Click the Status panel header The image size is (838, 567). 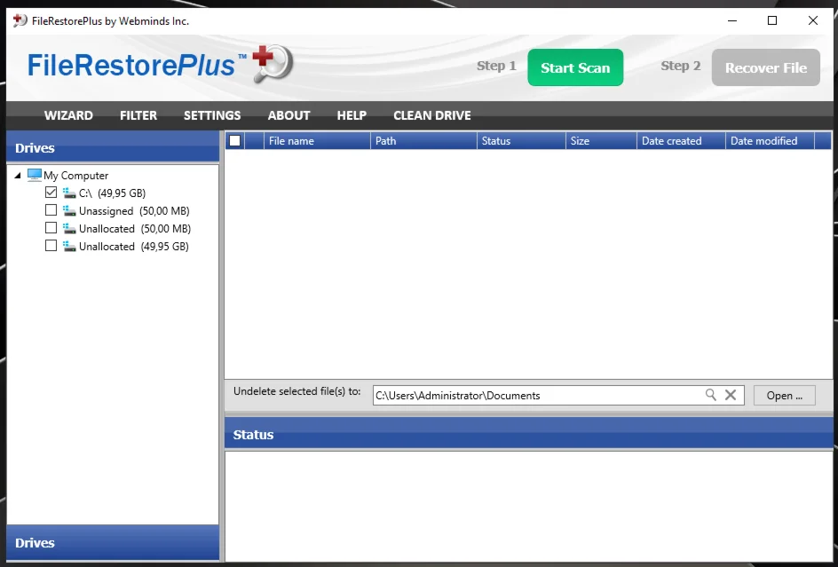[x=528, y=434]
